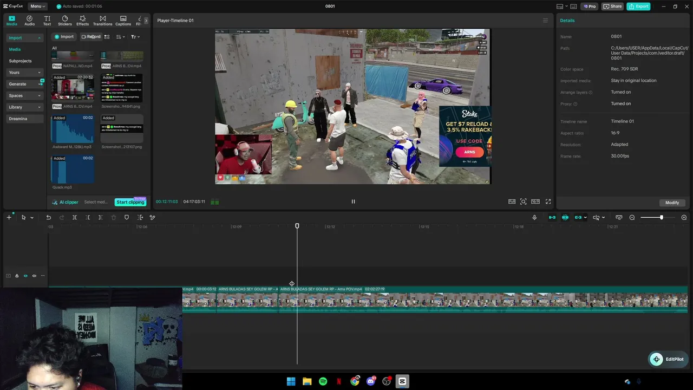The height and width of the screenshot is (390, 693).
Task: Open Google Chrome from the taskbar
Action: [x=355, y=381]
